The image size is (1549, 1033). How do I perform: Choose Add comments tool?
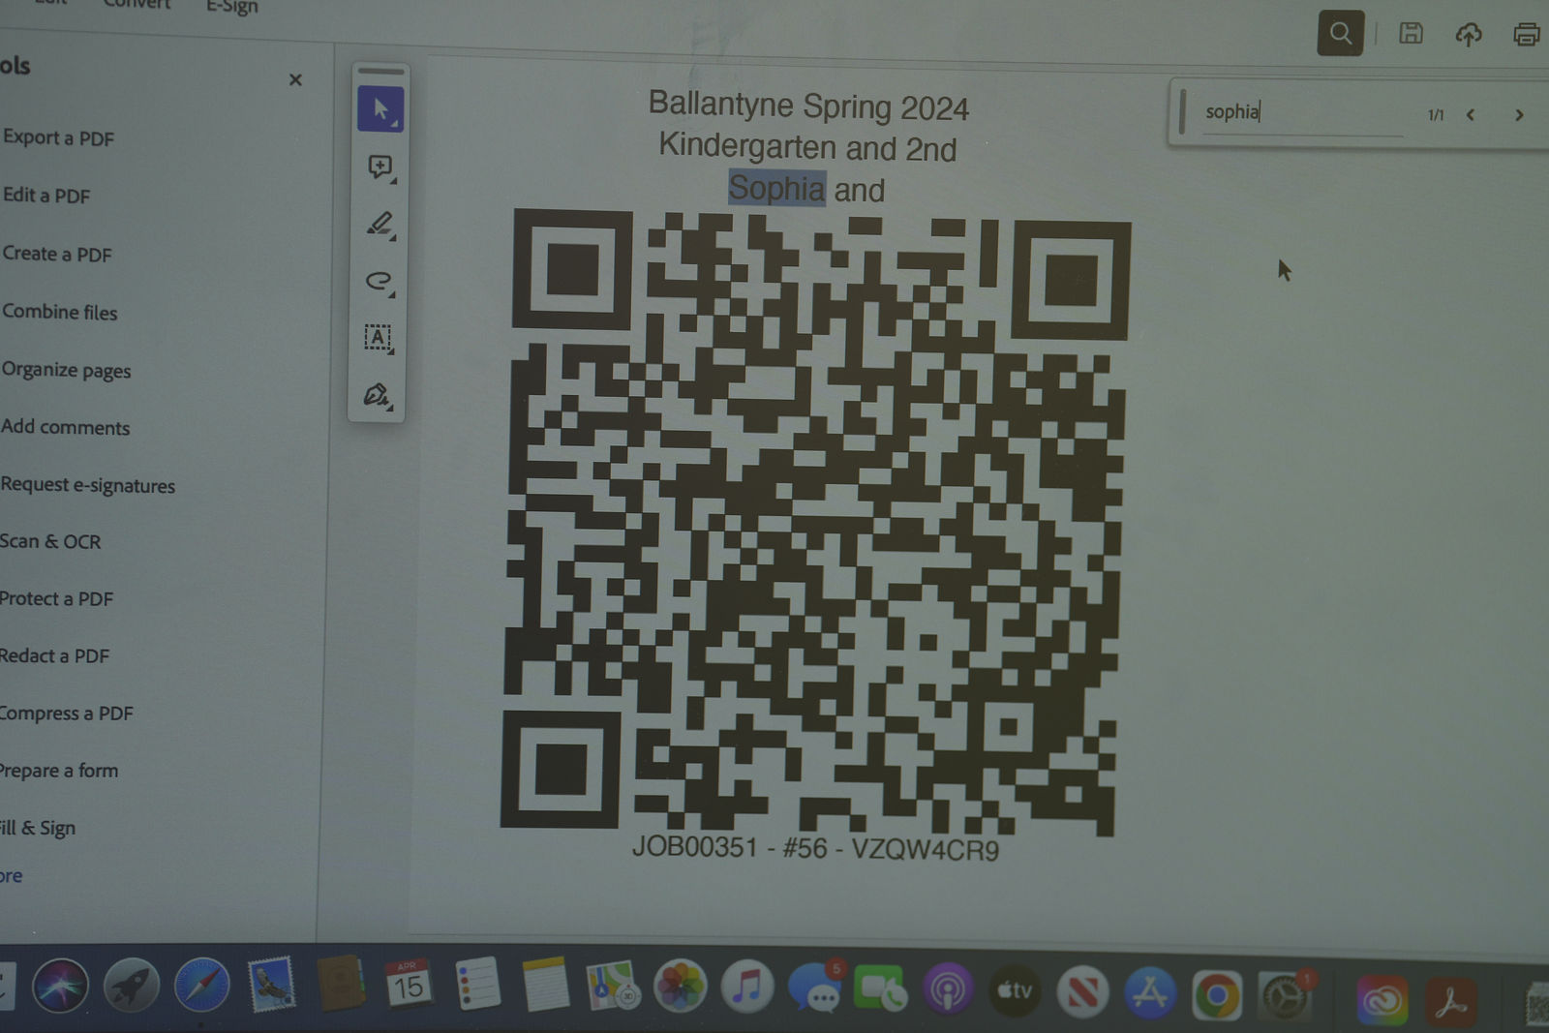pos(65,427)
